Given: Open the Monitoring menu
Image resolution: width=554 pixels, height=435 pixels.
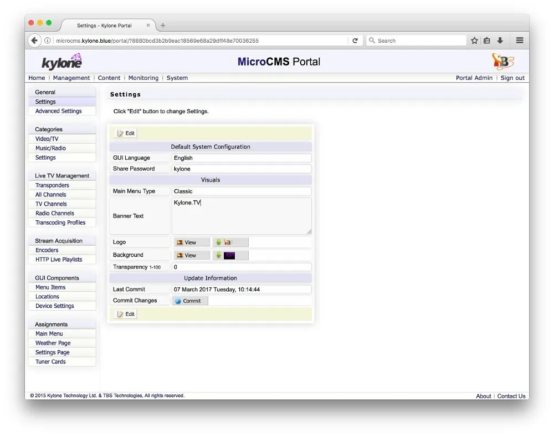Looking at the screenshot, I should 143,78.
